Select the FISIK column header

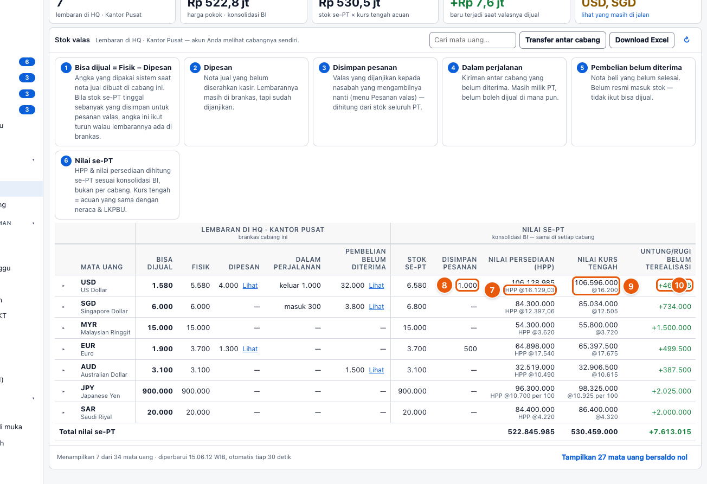click(x=201, y=267)
